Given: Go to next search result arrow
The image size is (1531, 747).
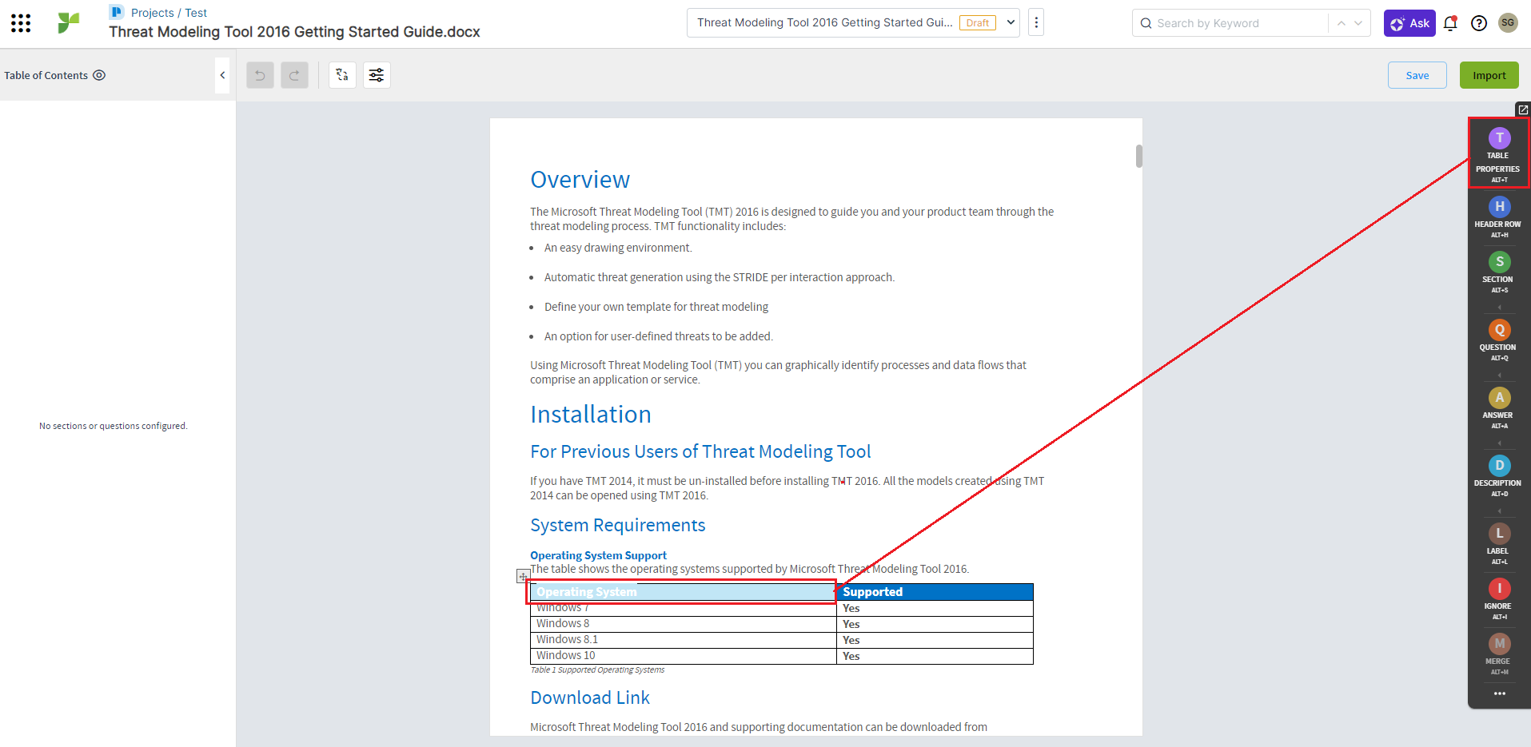Looking at the screenshot, I should click(x=1358, y=23).
